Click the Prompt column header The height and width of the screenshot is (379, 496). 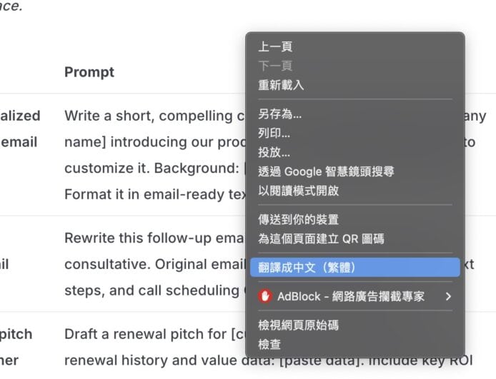pos(89,72)
